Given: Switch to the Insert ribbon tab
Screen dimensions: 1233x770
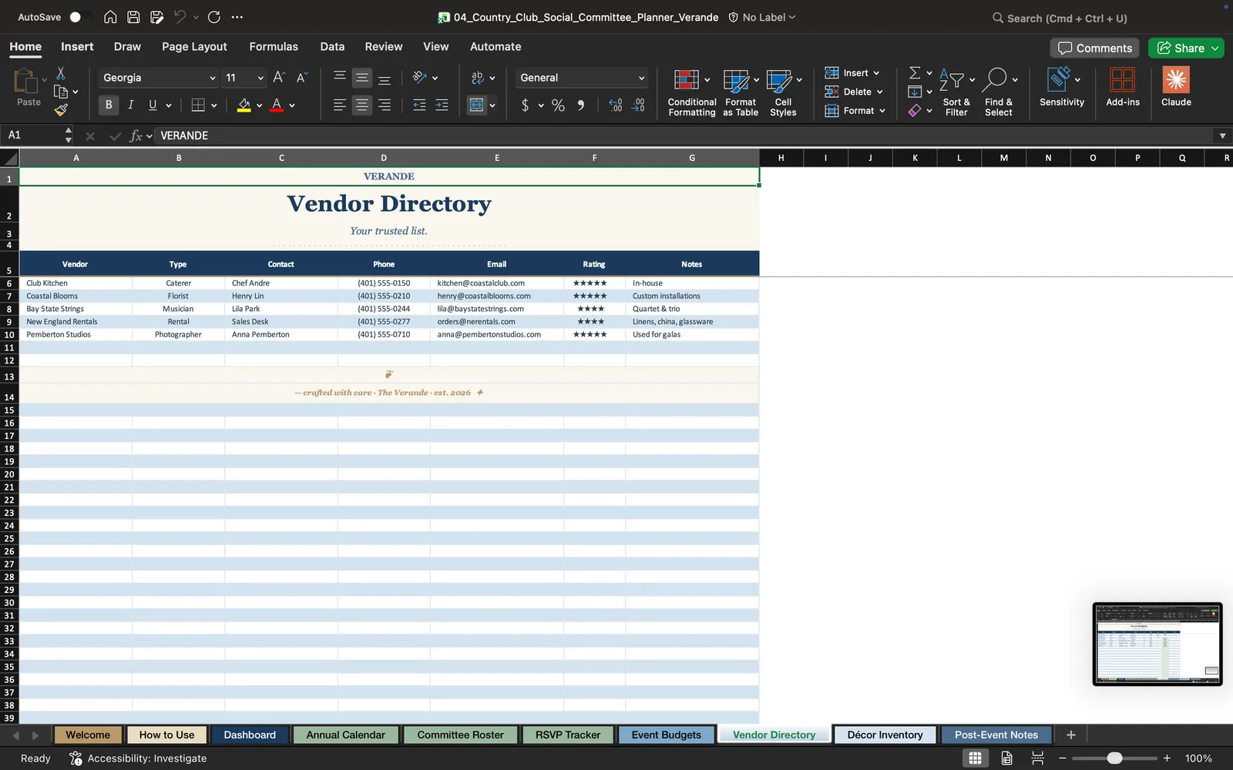Looking at the screenshot, I should coord(77,46).
